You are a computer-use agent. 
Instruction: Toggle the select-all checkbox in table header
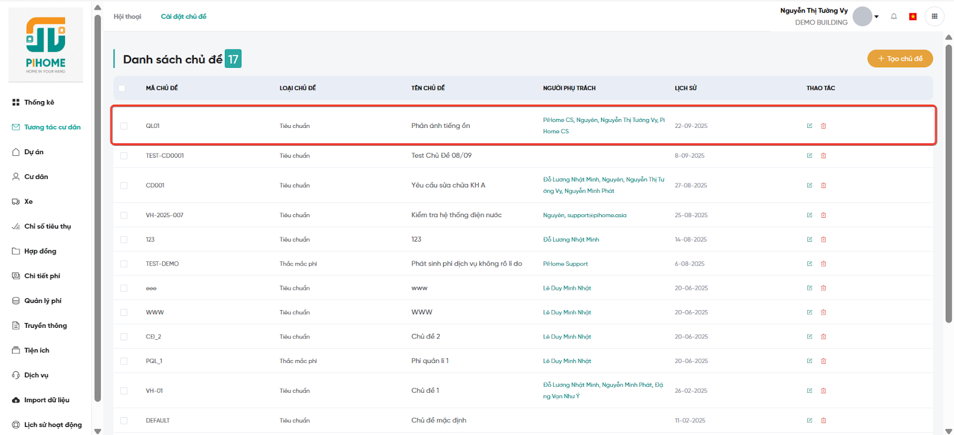click(122, 88)
